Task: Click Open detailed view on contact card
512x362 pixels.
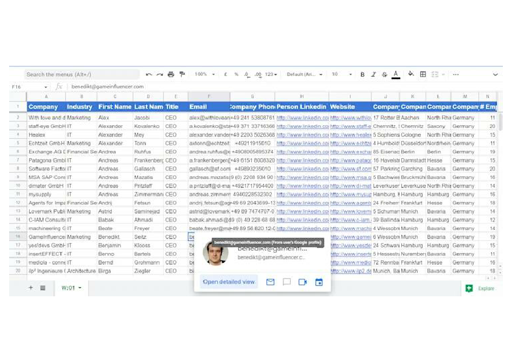Action: (229, 282)
